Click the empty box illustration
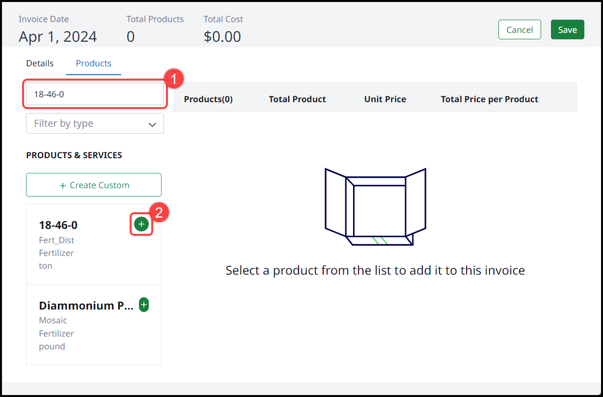603x397 pixels. (x=375, y=207)
